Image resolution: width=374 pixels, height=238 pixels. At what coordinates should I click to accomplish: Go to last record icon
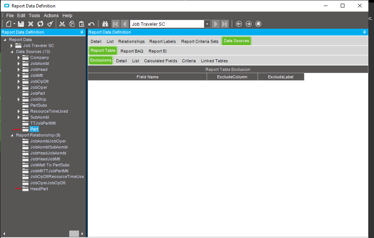pos(225,24)
